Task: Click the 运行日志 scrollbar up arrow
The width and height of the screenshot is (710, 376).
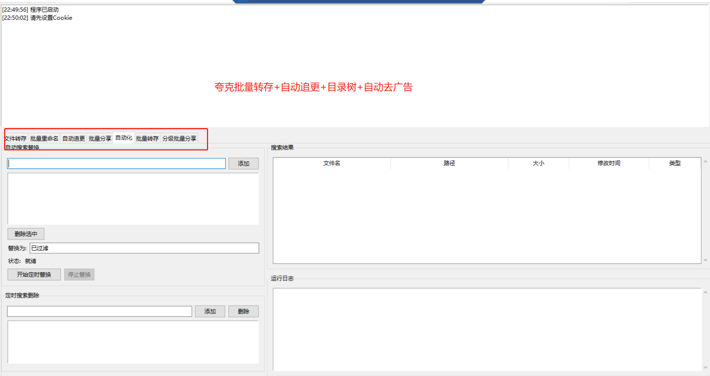Action: point(705,292)
